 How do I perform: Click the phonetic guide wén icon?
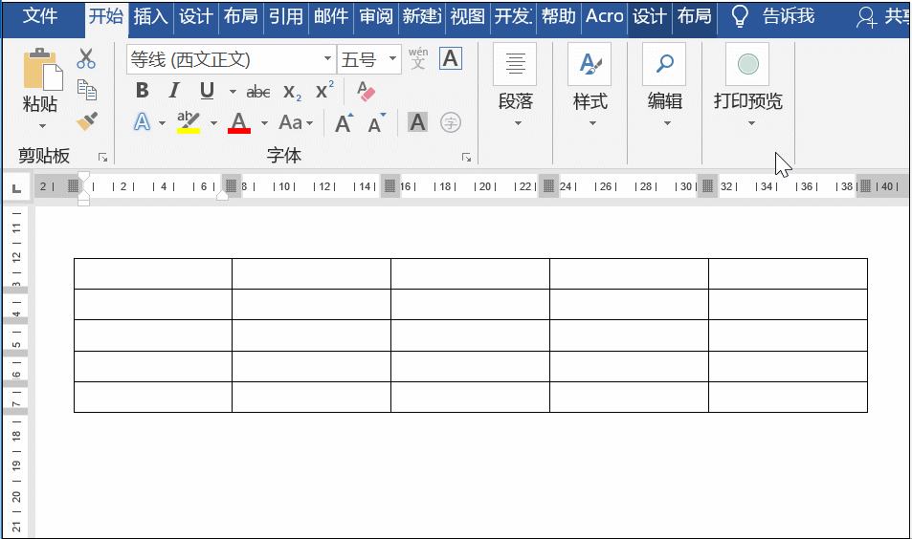(x=418, y=58)
